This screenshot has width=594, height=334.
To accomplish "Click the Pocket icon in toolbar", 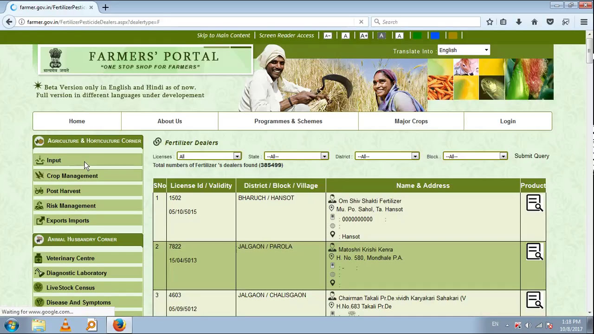I will tap(550, 22).
